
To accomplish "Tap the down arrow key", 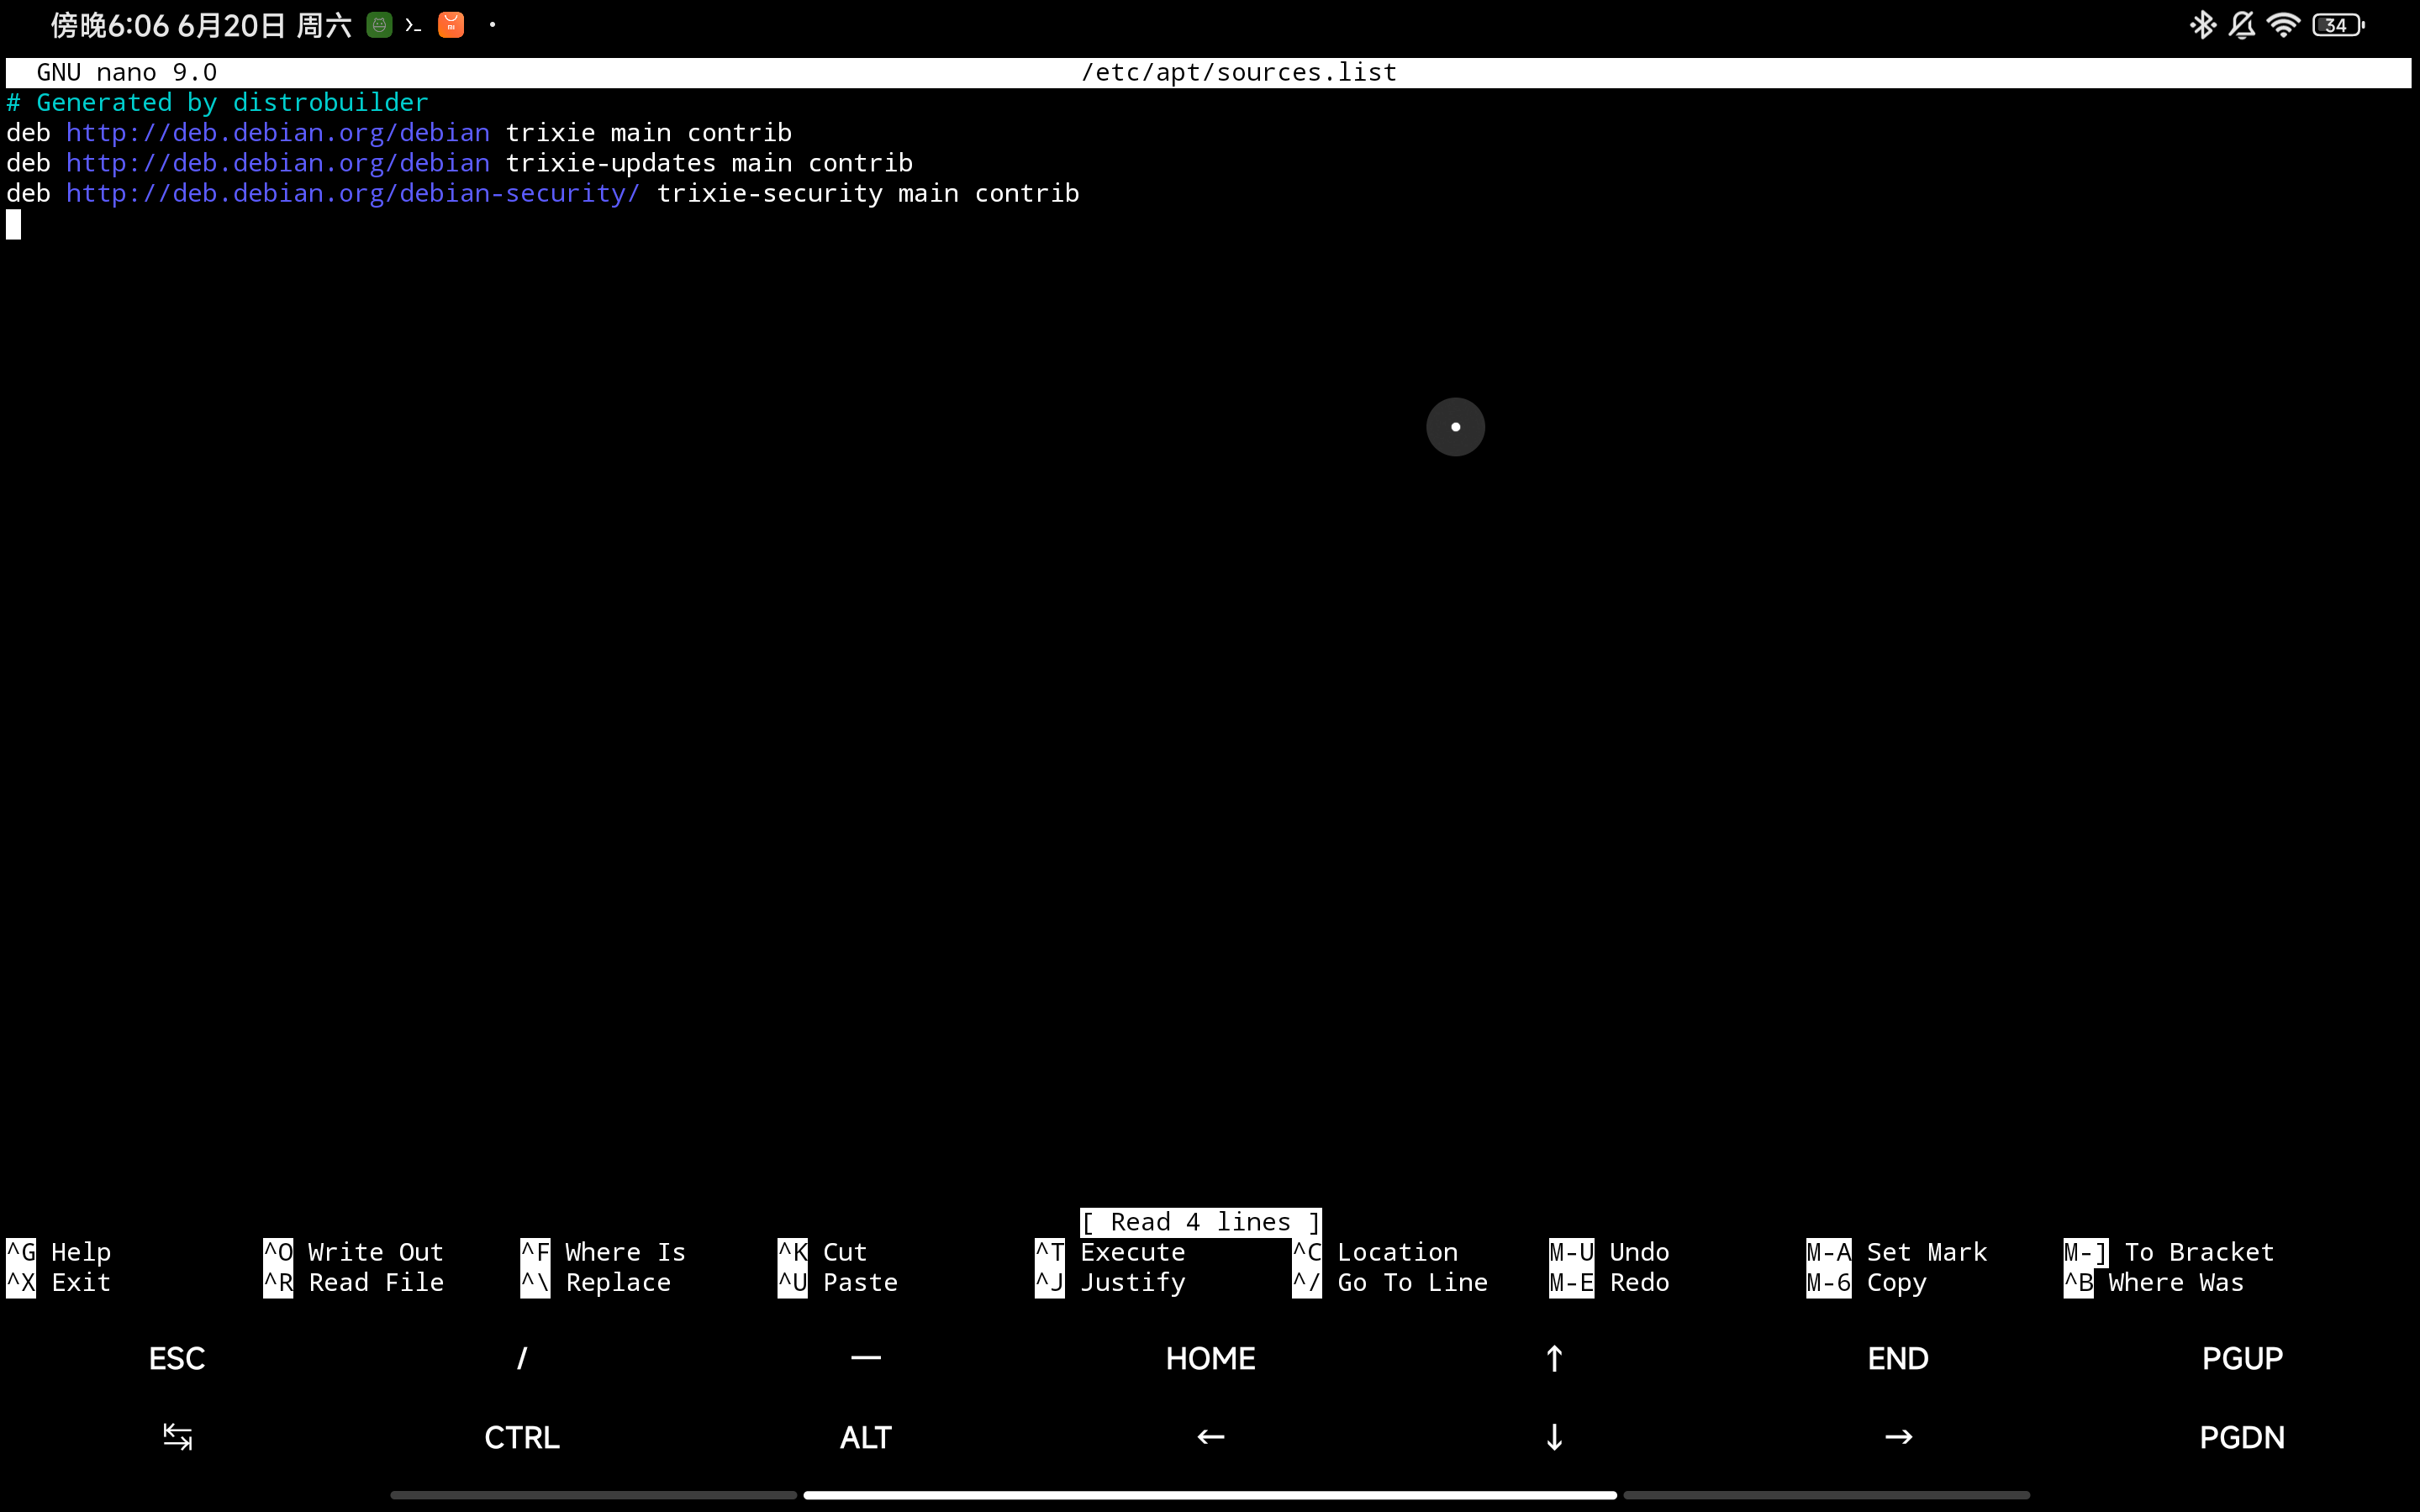I will (1554, 1437).
